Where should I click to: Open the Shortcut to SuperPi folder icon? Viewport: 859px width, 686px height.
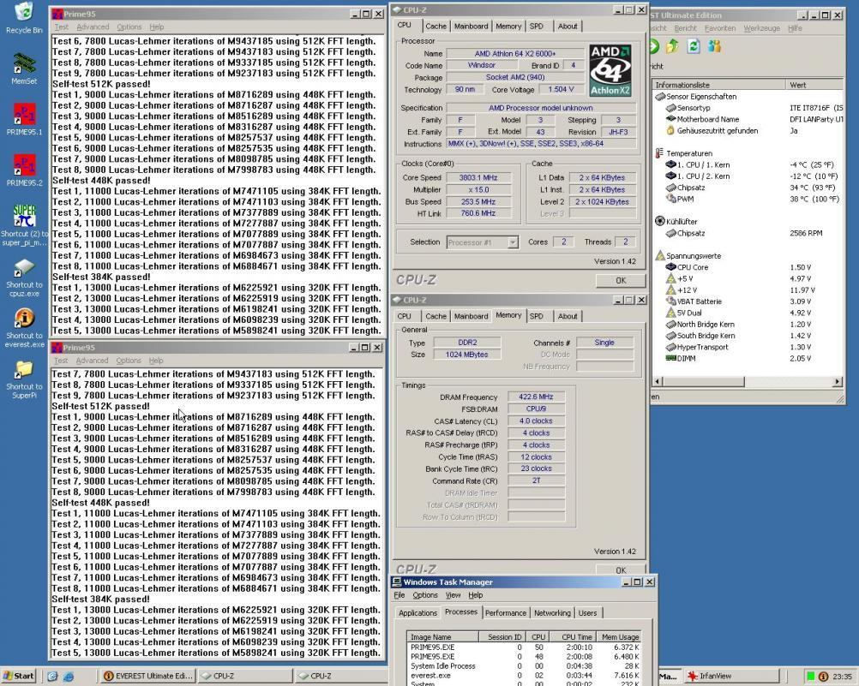[24, 370]
